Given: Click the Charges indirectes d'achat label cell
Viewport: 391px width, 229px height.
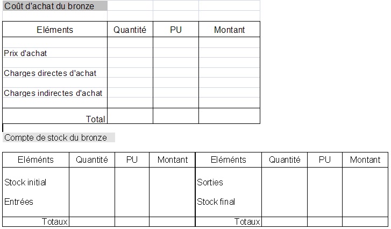Looking at the screenshot, I should click(x=54, y=93).
